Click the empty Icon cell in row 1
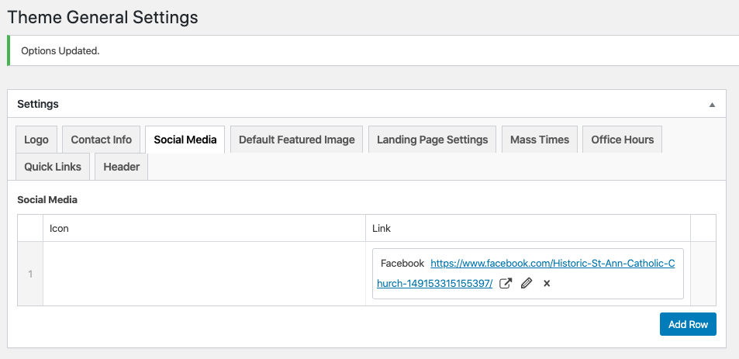739x359 pixels. pos(204,274)
